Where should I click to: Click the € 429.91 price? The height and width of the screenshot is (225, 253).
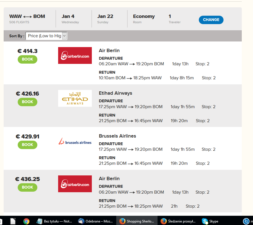coord(28,136)
